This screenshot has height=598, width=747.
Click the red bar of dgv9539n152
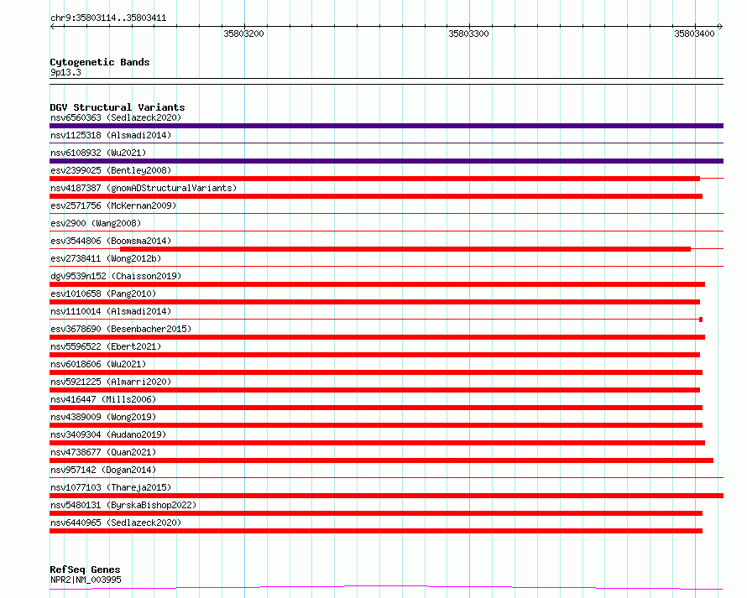pyautogui.click(x=378, y=284)
